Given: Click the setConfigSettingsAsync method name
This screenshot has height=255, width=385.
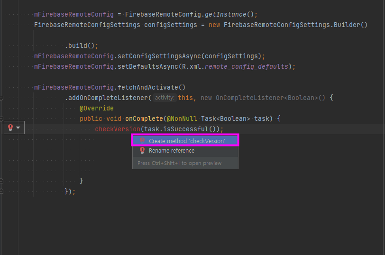Looking at the screenshot, I should coord(159,56).
